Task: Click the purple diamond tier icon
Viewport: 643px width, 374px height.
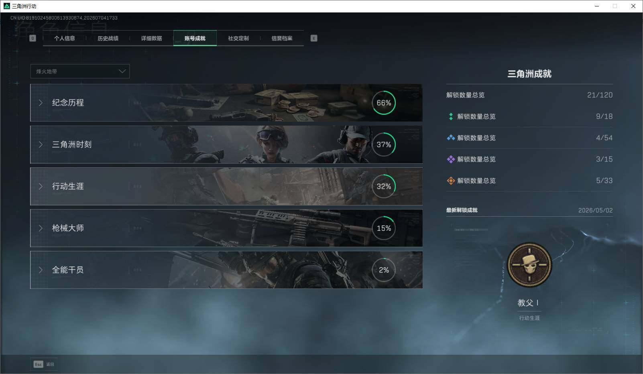Action: click(x=451, y=159)
